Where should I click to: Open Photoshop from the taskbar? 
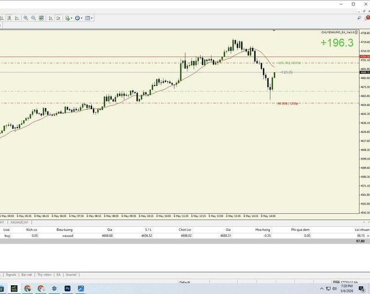[x=68, y=288]
